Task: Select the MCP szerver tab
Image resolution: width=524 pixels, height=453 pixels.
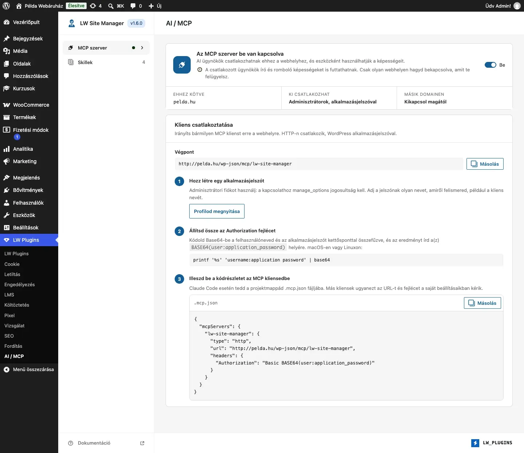Action: pos(106,48)
